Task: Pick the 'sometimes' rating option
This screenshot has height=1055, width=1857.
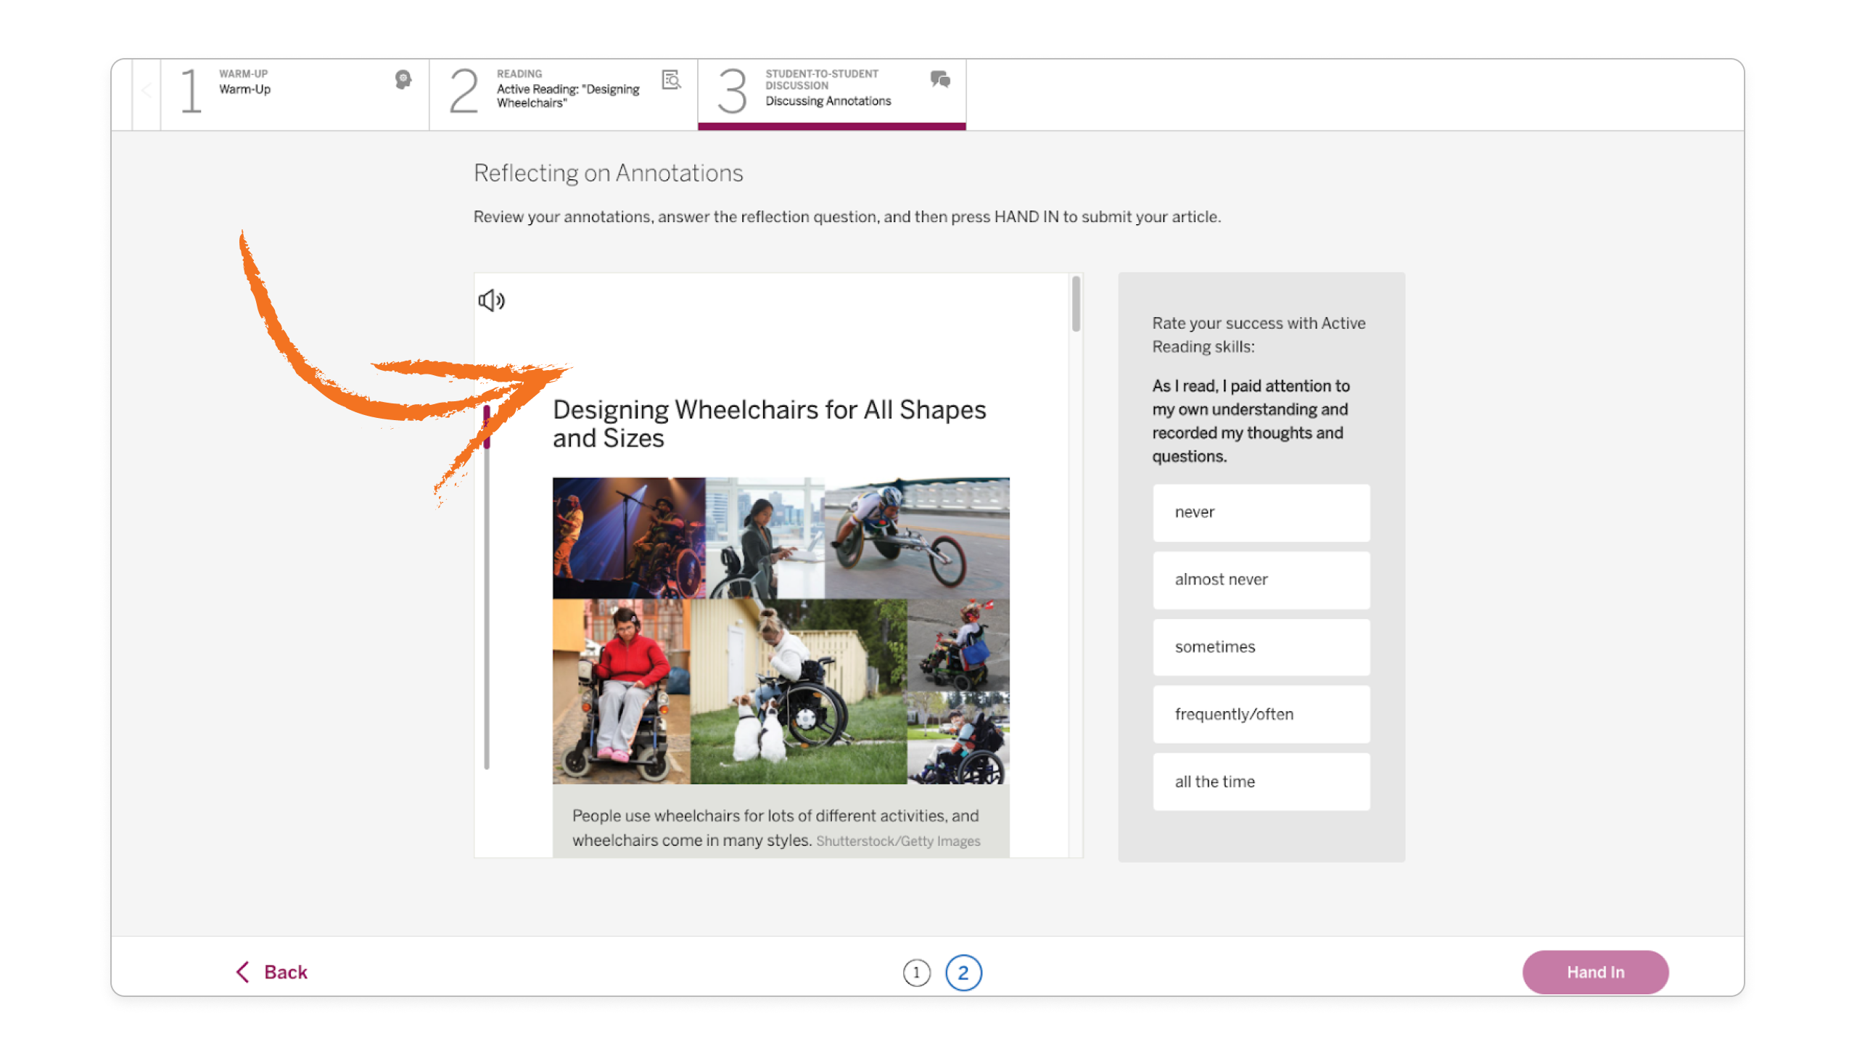Action: pos(1261,647)
